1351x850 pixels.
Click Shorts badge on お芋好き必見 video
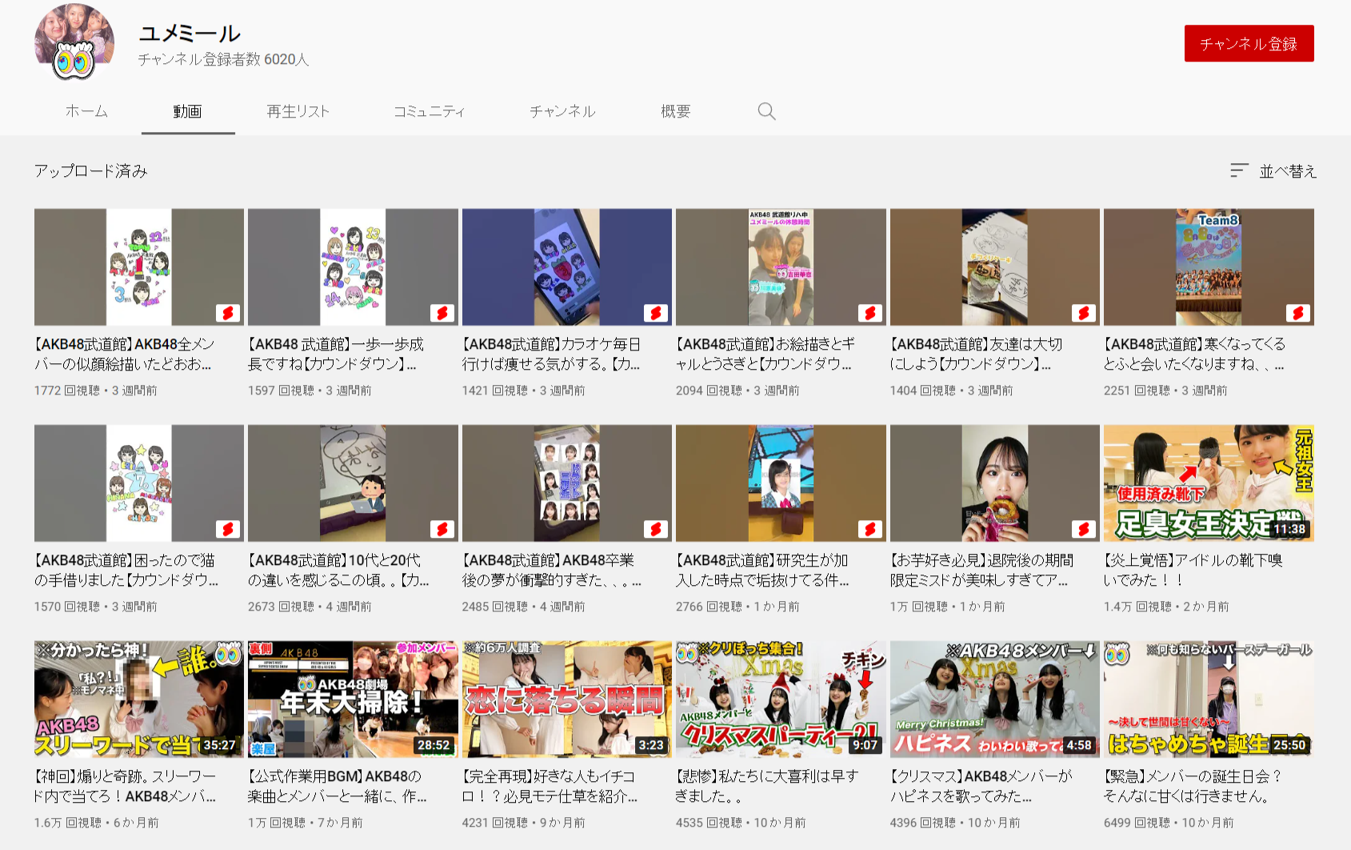tap(1084, 529)
